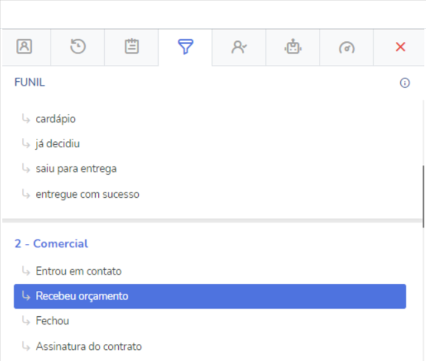Screen dimensions: 426x361
Task: Open the speedometer gauge tab icon
Action: tap(347, 48)
